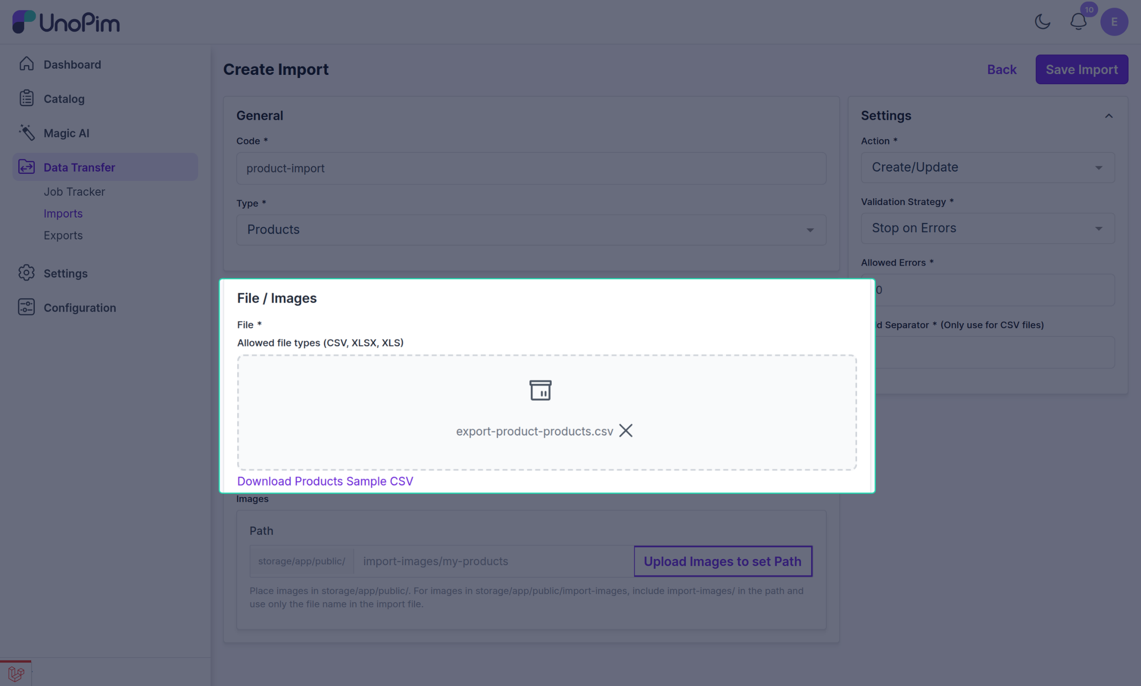Click Download Products Sample CSV link
This screenshot has height=686, width=1141.
point(325,481)
